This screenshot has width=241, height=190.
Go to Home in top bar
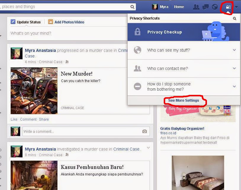(x=179, y=7)
